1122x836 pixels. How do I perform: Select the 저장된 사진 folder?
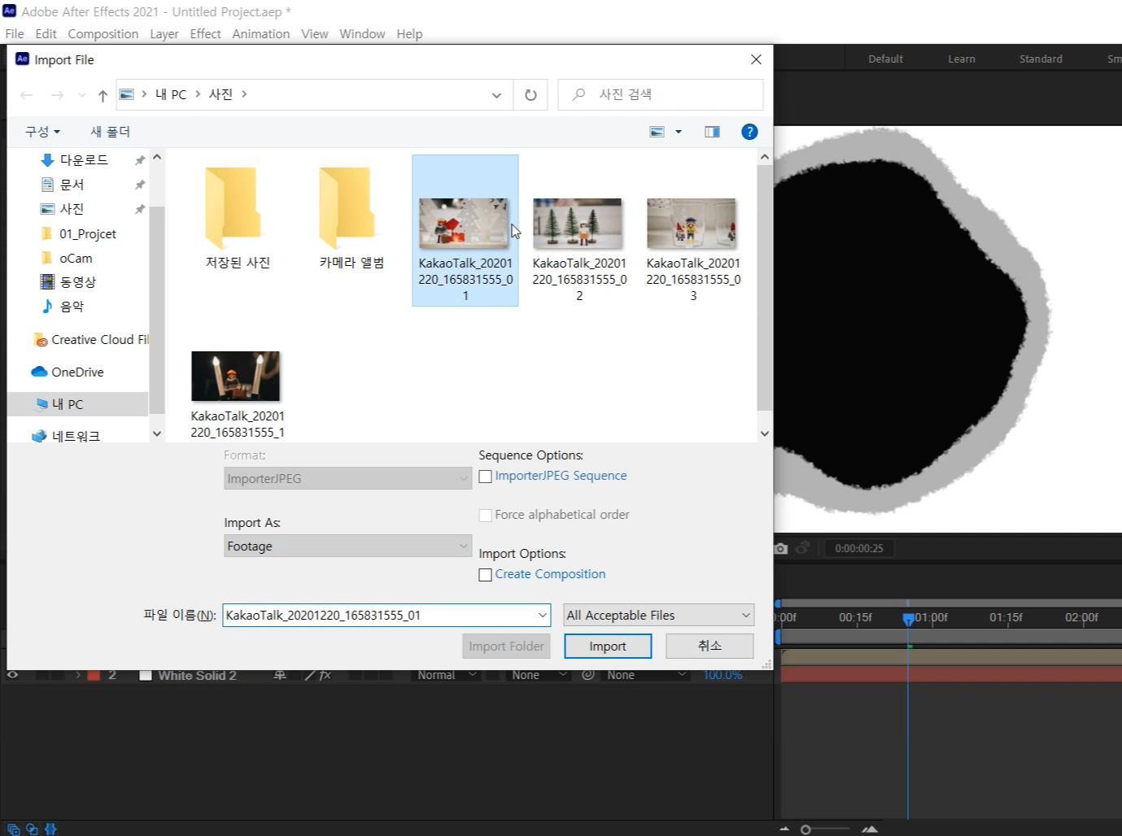[237, 217]
